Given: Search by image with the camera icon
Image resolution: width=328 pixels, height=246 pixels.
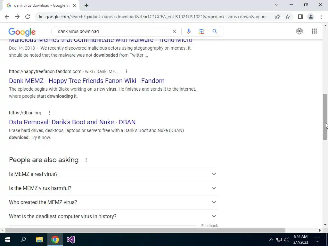Looking at the screenshot, I should [x=201, y=31].
